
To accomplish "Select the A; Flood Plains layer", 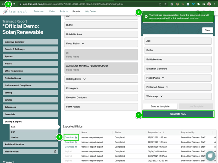I will (x=101, y=55).
